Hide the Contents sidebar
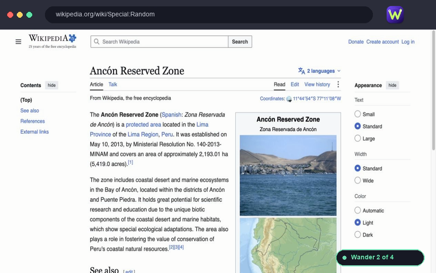Image resolution: width=436 pixels, height=273 pixels. tap(52, 85)
